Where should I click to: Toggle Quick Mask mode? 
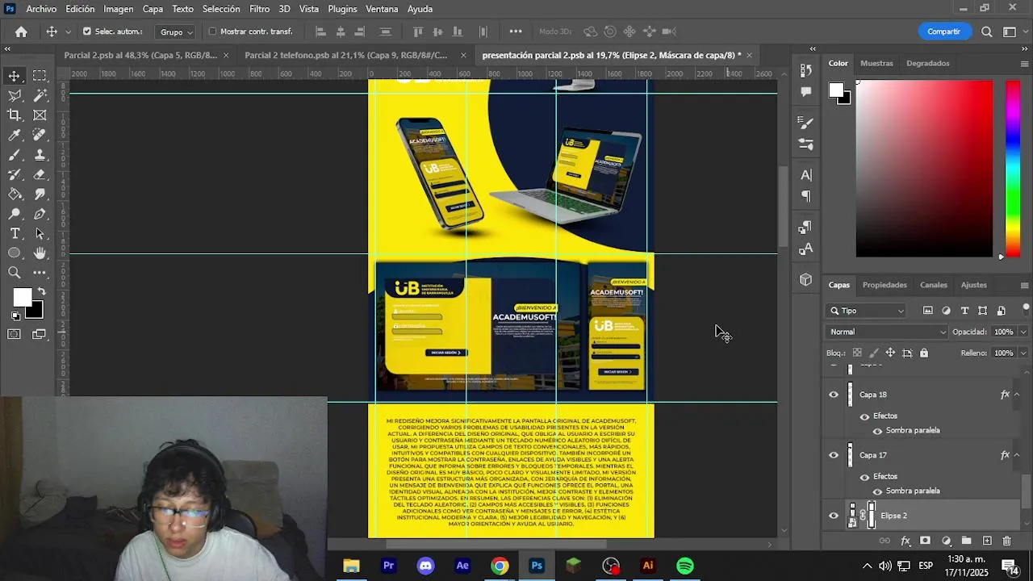(x=15, y=334)
